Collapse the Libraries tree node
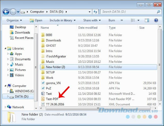This screenshot has width=164, height=126. 5,48
